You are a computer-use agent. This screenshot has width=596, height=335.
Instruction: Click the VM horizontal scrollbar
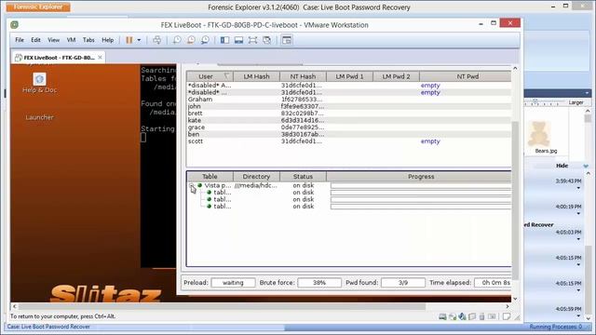pos(222,306)
